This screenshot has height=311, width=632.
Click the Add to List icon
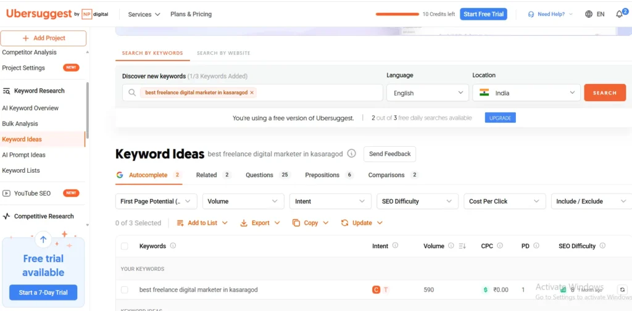(x=180, y=223)
